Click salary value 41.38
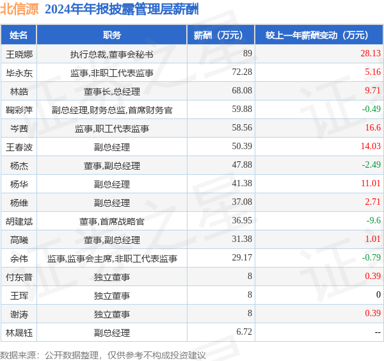Image resolution: width=384 pixels, height=361 pixels. [x=242, y=183]
